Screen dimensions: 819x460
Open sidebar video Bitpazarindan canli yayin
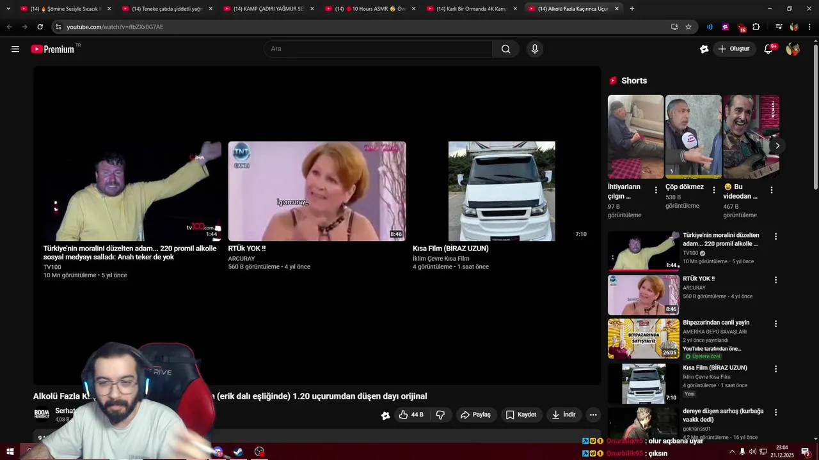pyautogui.click(x=644, y=339)
